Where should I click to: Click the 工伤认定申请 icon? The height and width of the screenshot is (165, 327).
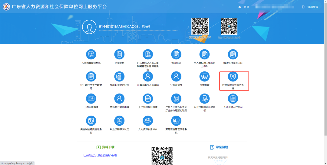click(91, 99)
